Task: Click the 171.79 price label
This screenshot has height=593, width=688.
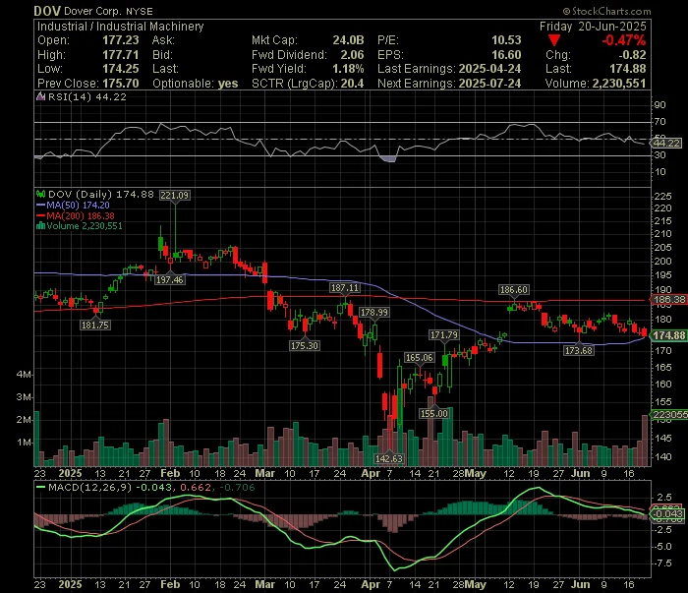Action: coord(444,335)
